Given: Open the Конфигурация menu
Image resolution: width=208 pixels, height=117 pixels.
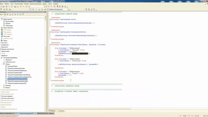Looking at the screenshot, I should click(x=19, y=4).
